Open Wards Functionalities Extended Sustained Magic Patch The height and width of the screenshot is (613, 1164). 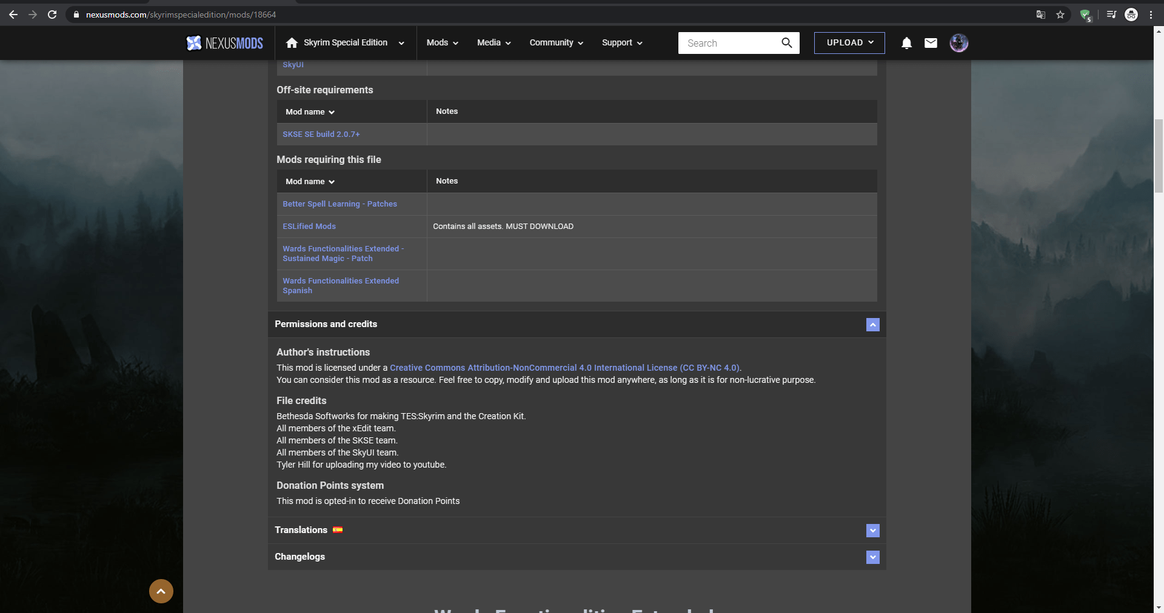click(x=343, y=254)
